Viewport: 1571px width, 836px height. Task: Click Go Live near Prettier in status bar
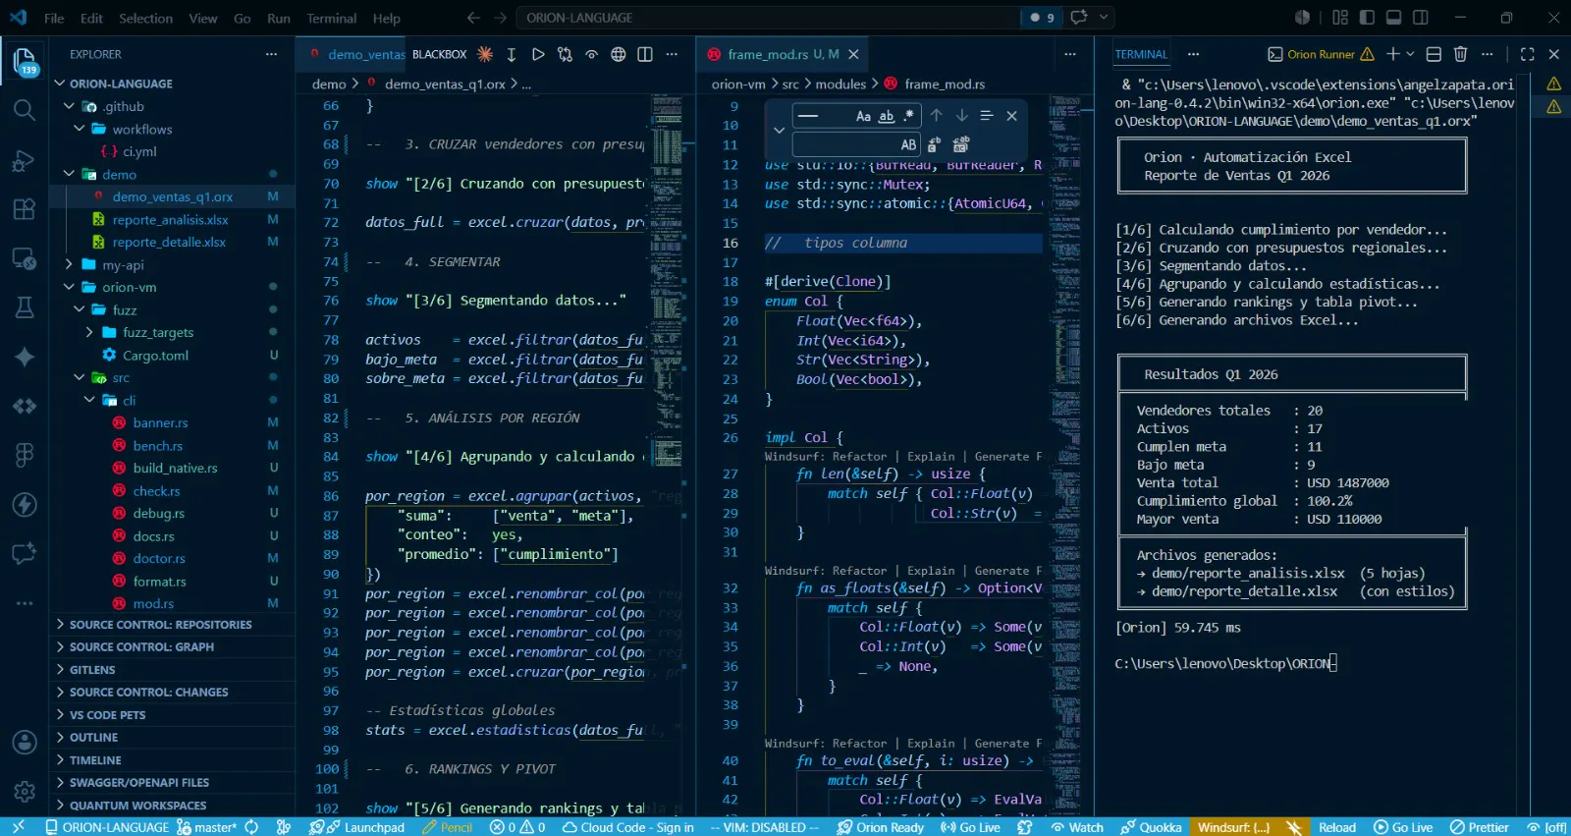(x=1403, y=827)
